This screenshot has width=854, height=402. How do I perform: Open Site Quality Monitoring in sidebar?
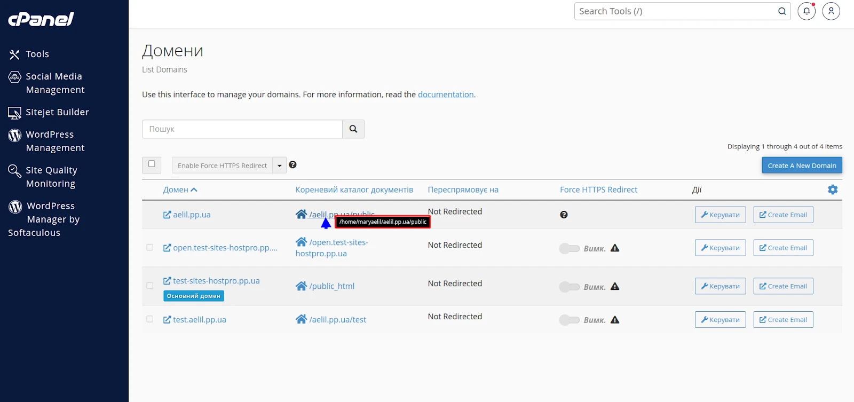tap(43, 177)
